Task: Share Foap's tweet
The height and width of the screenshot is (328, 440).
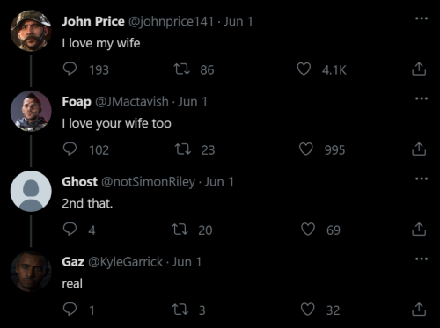Action: click(419, 149)
